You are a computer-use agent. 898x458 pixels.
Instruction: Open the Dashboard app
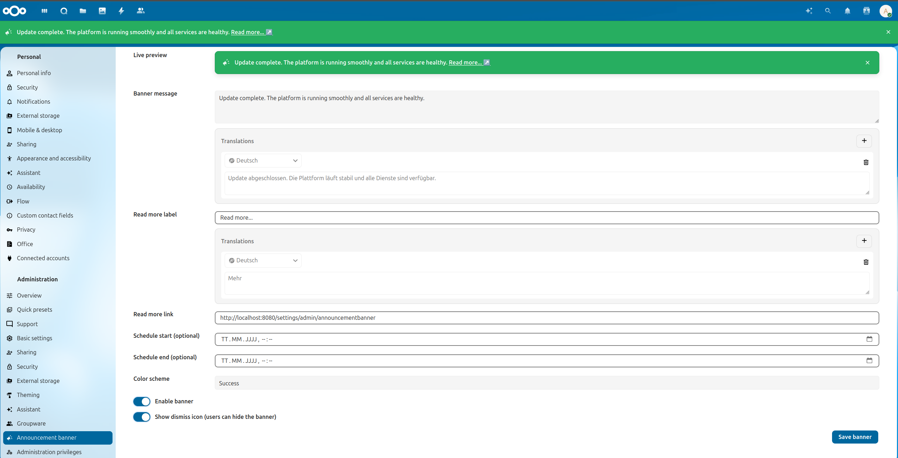pyautogui.click(x=44, y=11)
